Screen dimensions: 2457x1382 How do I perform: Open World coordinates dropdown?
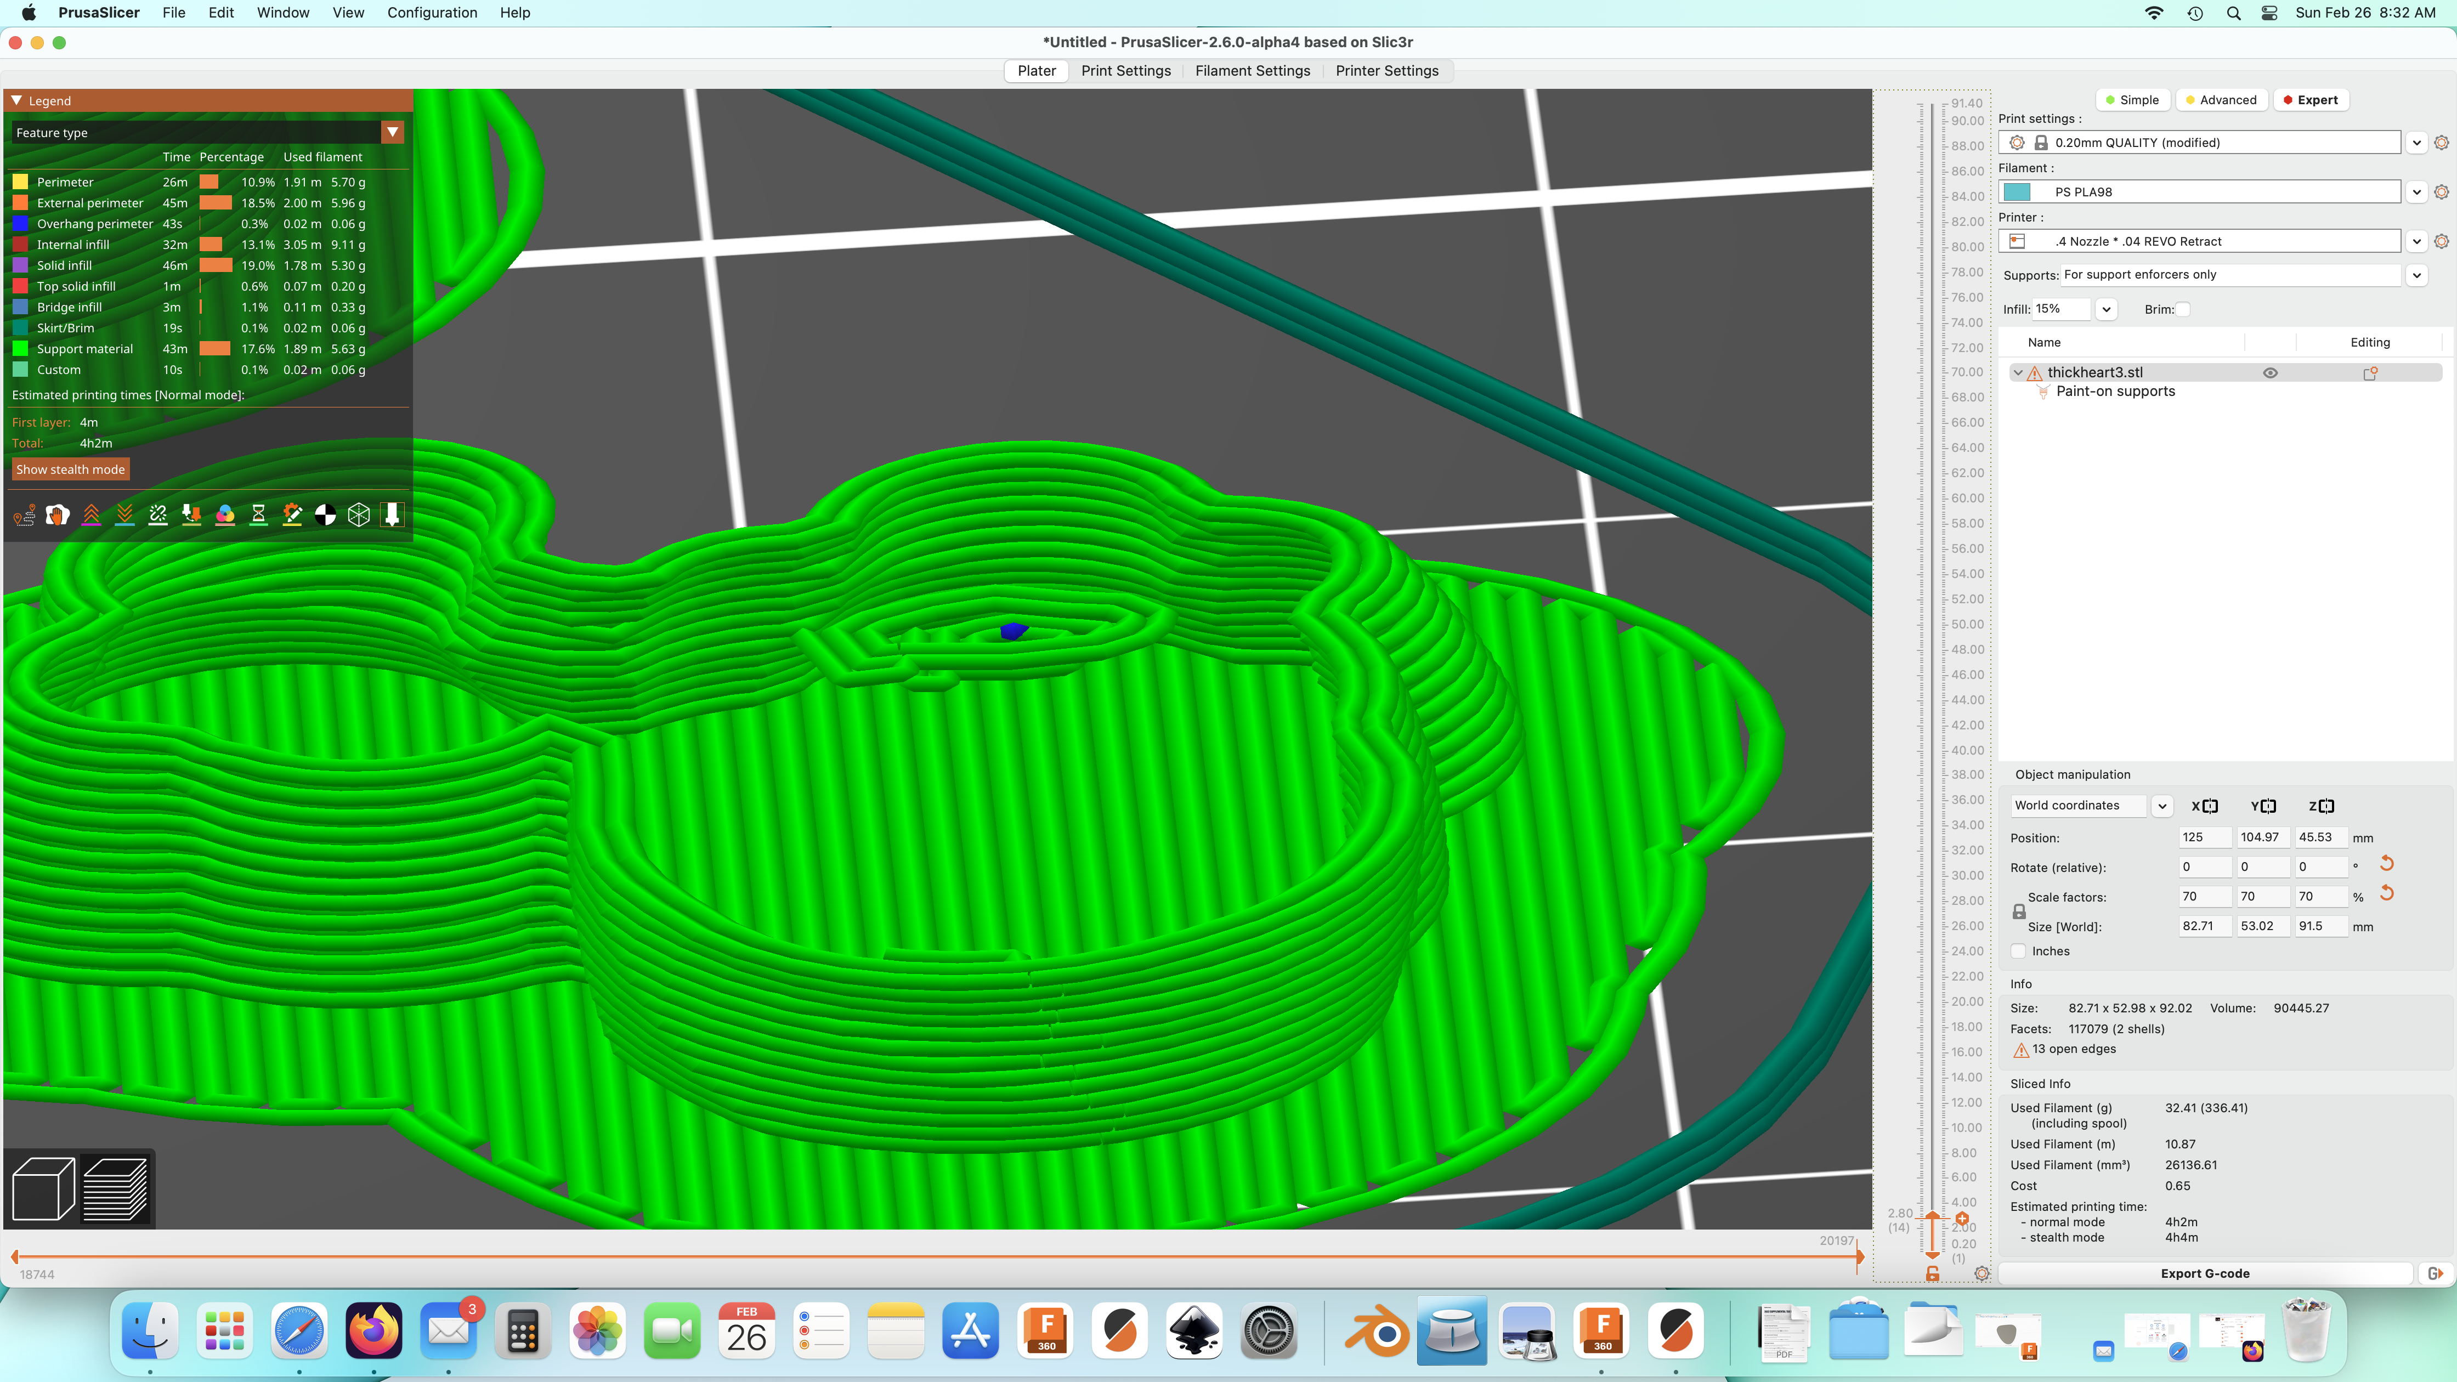(2161, 806)
